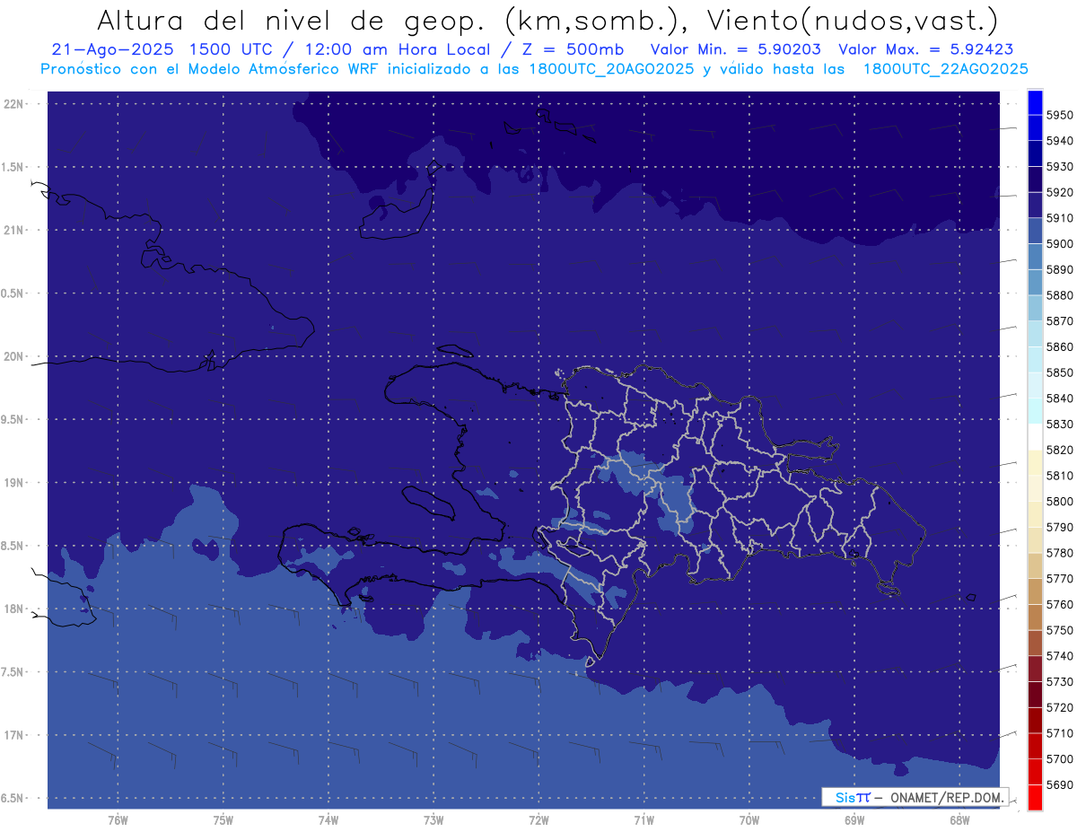Click the map title 'Altura del nivel de geop.'
Image resolution: width=1077 pixels, height=832 pixels.
click(x=291, y=21)
